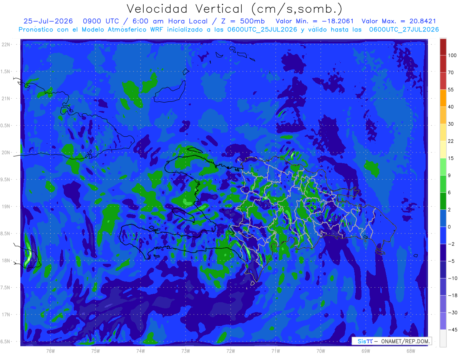This screenshot has height=356, width=461.
Task: Click the '22' value on the color scale
Action: point(451,141)
